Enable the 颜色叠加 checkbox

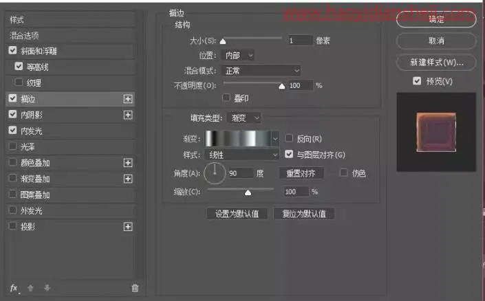pos(12,162)
